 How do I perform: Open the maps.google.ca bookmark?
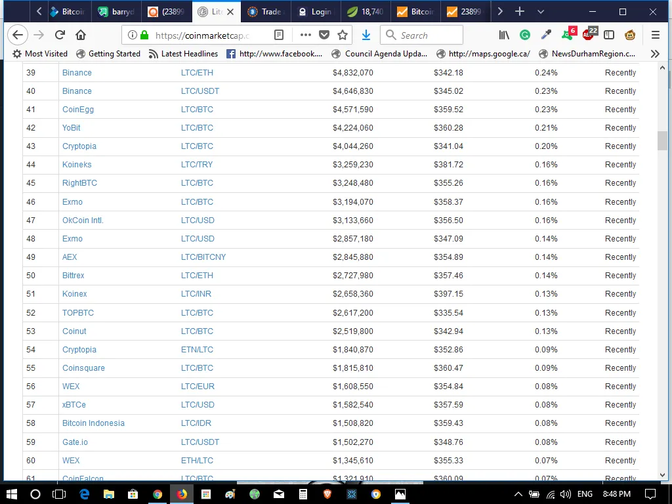pos(483,54)
